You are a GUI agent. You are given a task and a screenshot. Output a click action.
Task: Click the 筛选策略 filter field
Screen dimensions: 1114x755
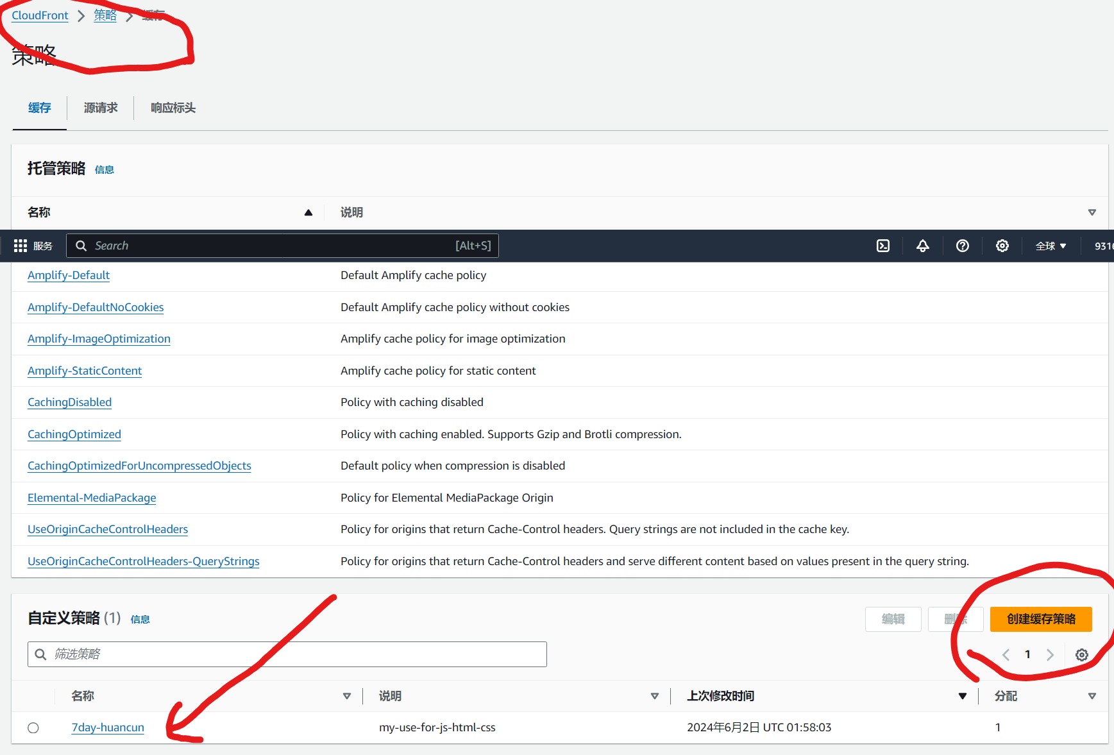pyautogui.click(x=287, y=654)
